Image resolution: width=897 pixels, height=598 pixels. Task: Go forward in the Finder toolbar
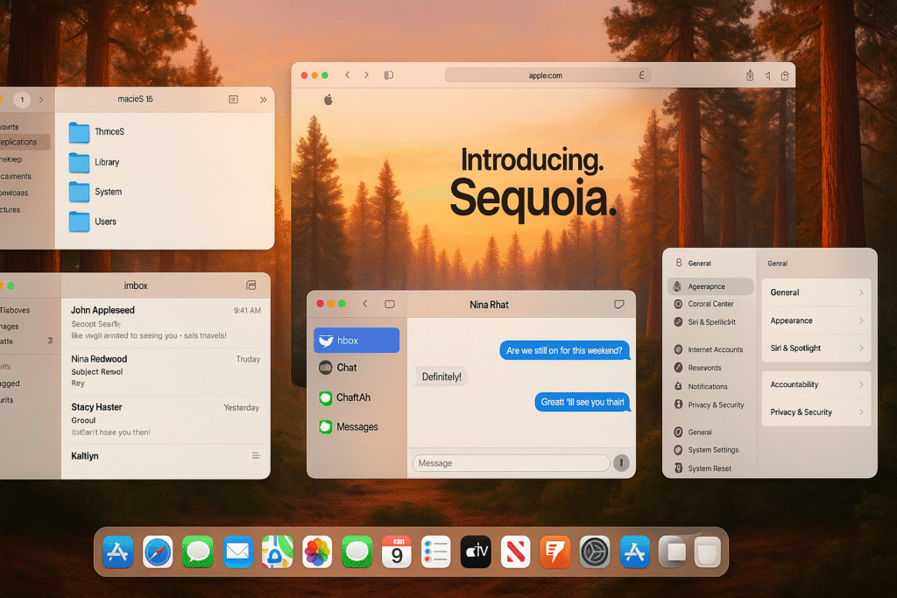point(41,100)
